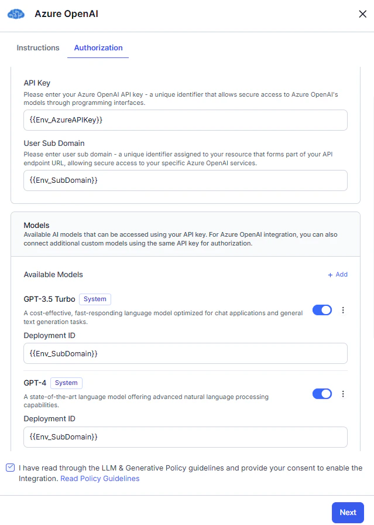Image resolution: width=374 pixels, height=525 pixels.
Task: Click the Next button
Action: (x=348, y=512)
